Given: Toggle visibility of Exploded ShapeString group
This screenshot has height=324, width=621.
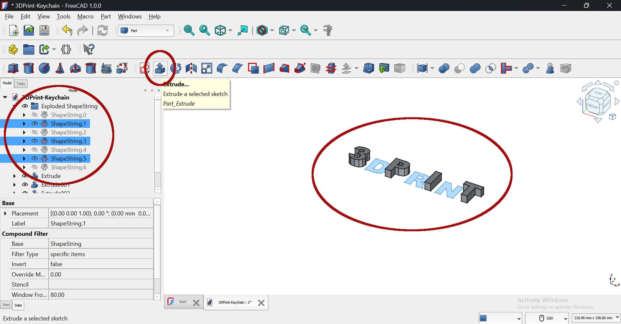Looking at the screenshot, I should (x=25, y=106).
